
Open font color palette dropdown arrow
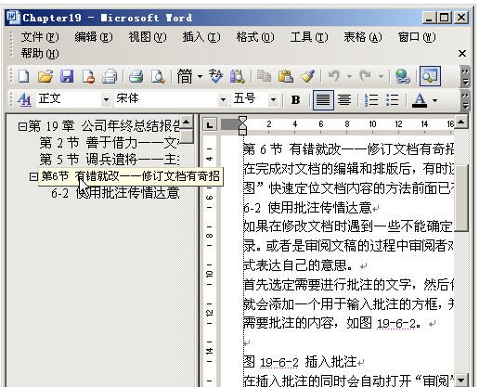pos(434,100)
